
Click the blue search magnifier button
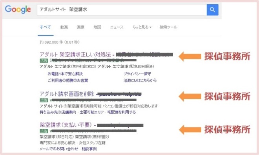tap(212, 10)
